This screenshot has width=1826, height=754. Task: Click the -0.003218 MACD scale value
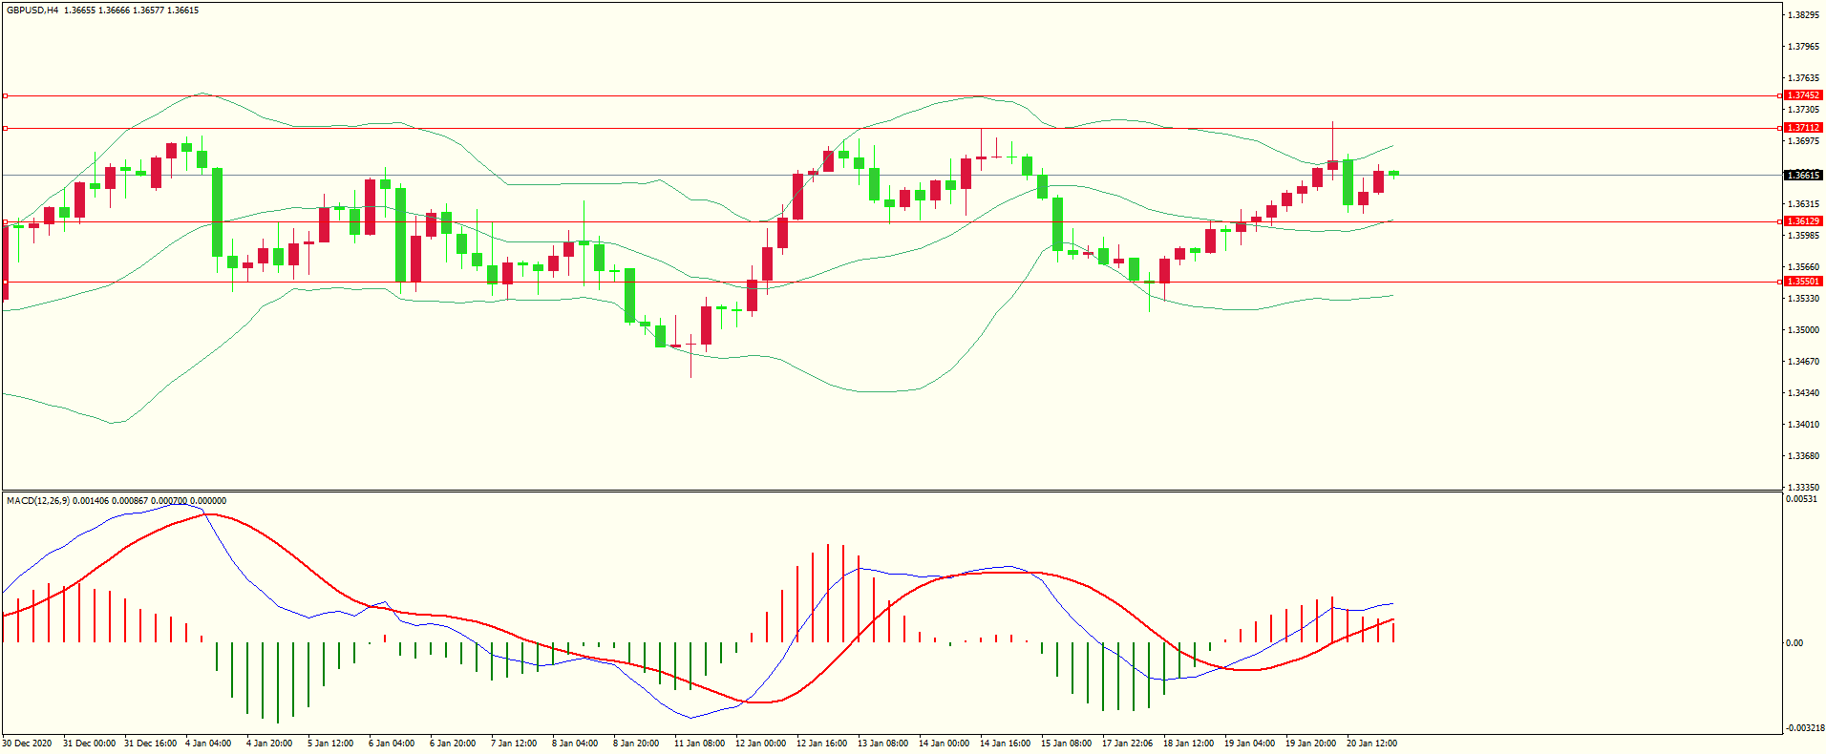(1805, 728)
